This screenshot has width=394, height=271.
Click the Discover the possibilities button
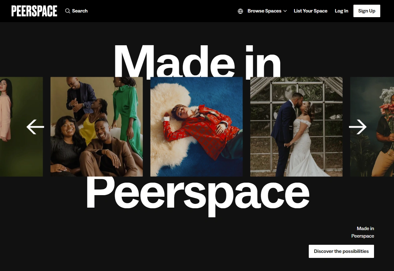click(341, 251)
